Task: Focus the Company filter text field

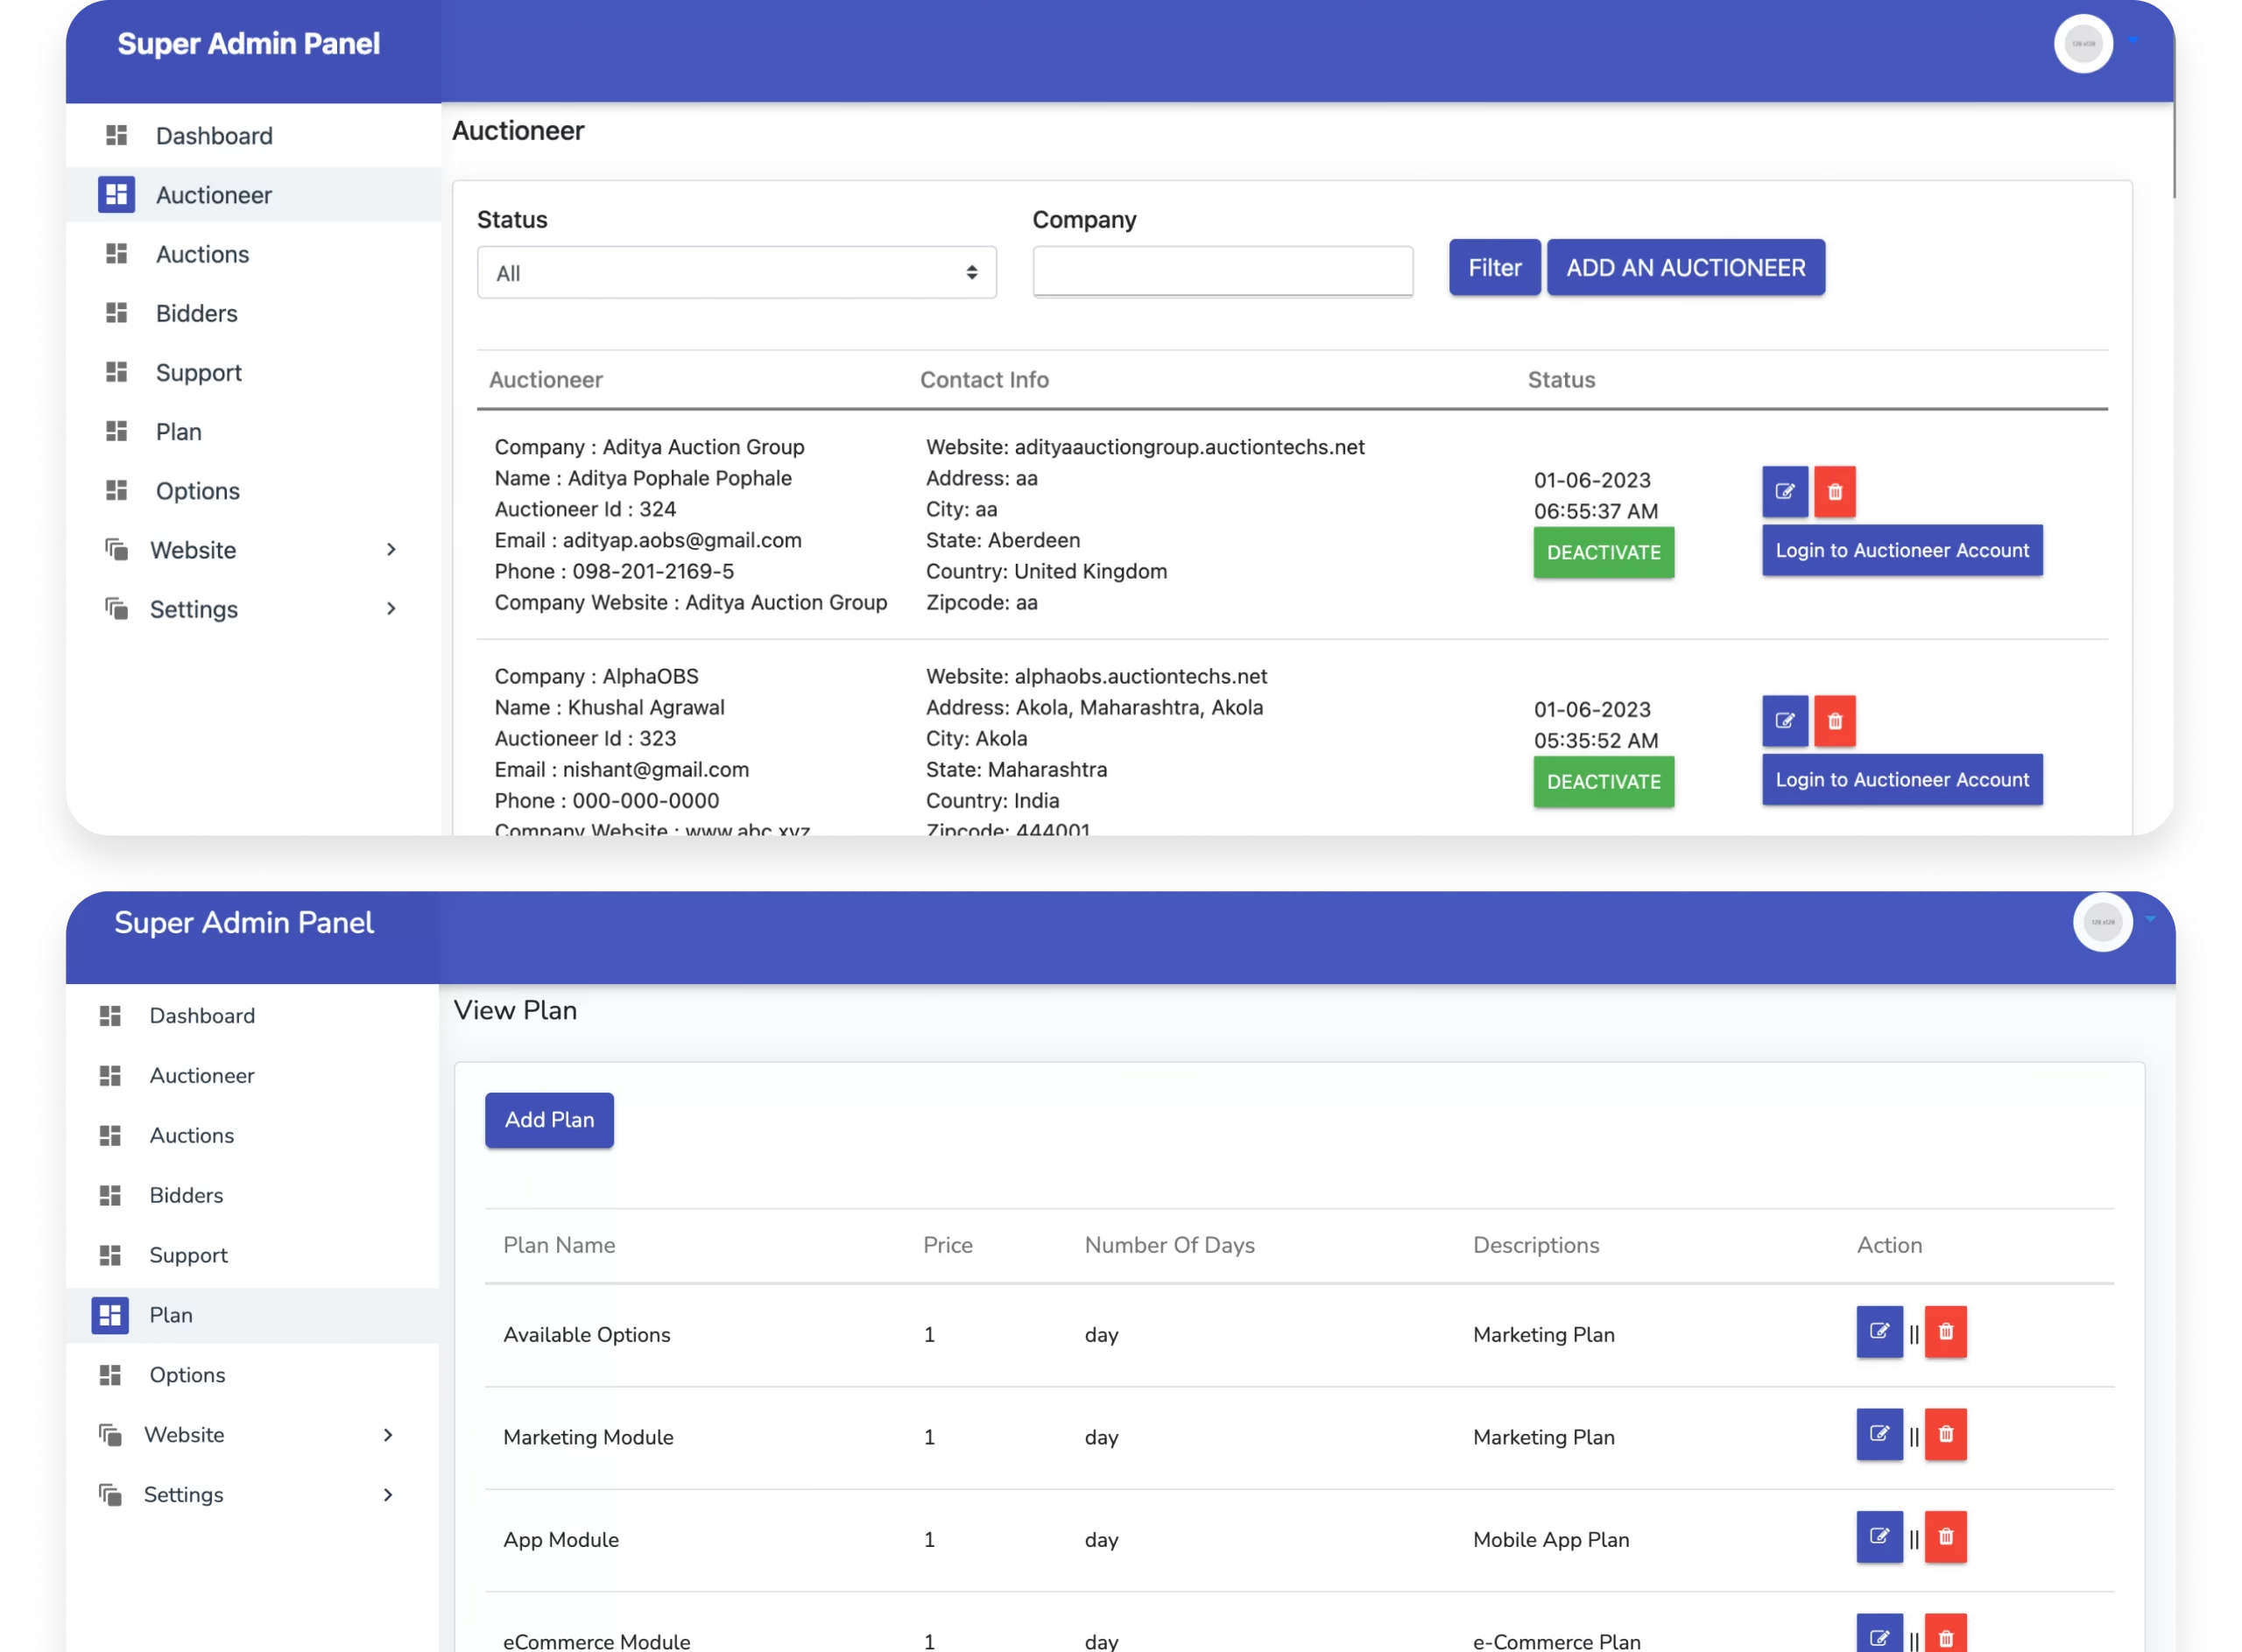Action: click(x=1222, y=271)
